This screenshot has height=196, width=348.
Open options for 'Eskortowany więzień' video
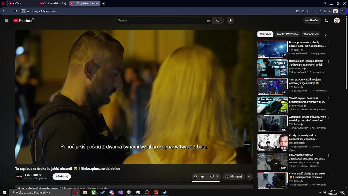coord(329,155)
